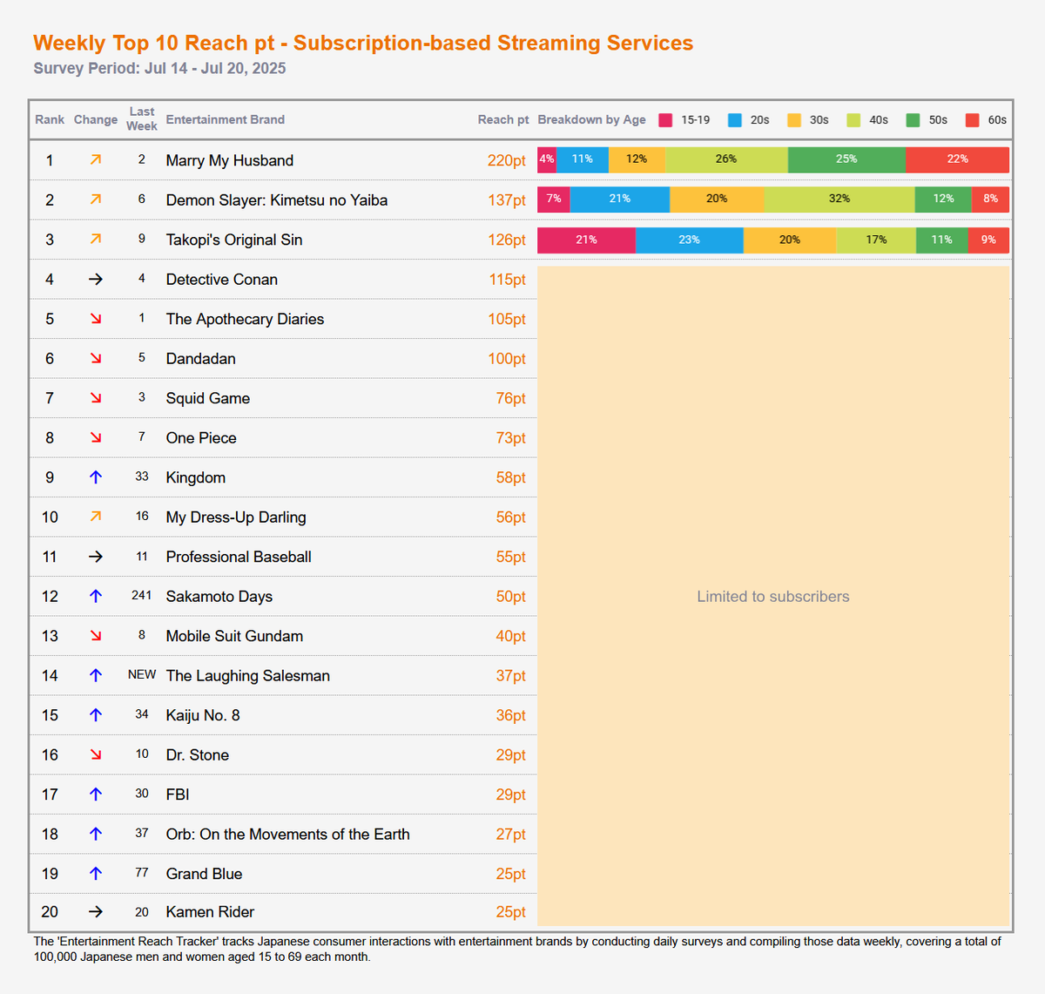Screen dimensions: 1045x994
Task: Click the Rank column header
Action: click(x=50, y=119)
